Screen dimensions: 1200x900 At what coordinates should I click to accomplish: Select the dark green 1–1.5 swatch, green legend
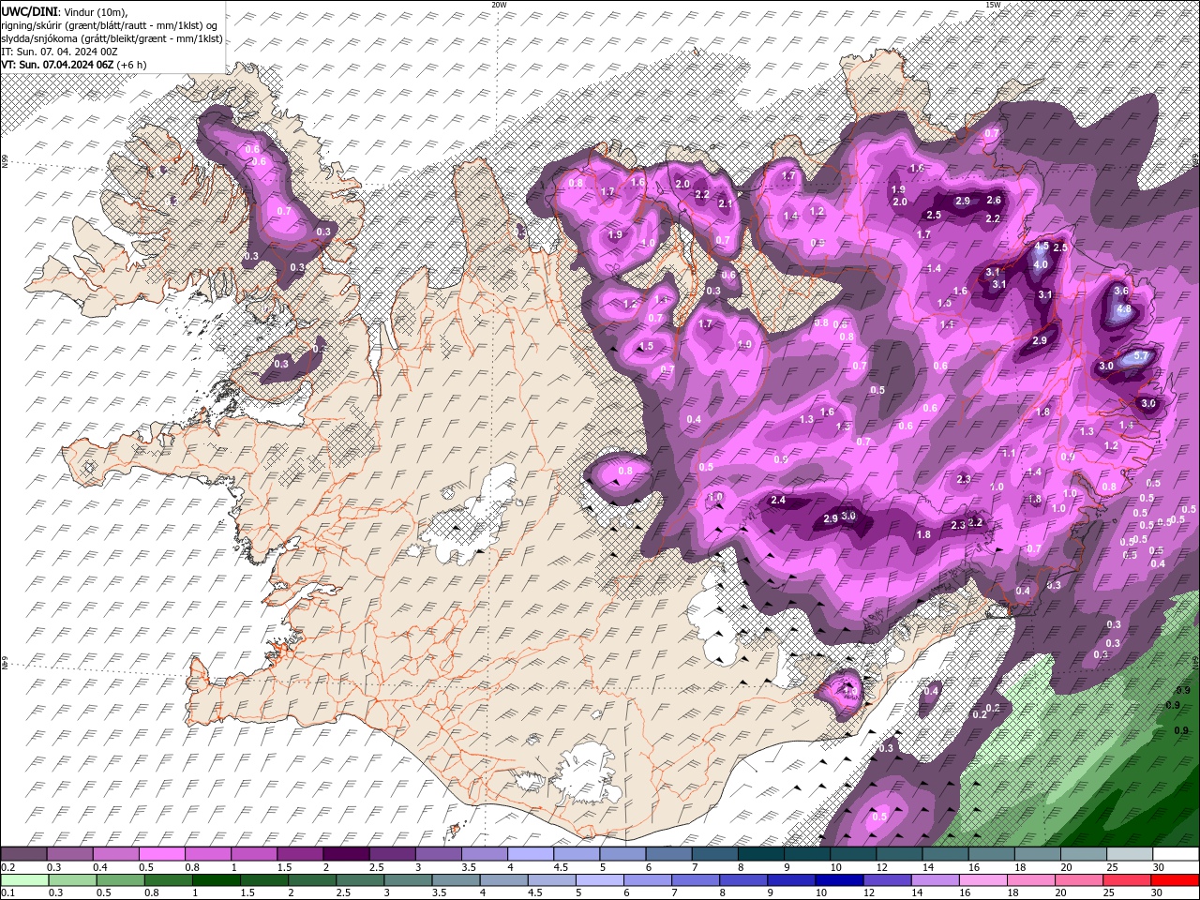[x=217, y=880]
